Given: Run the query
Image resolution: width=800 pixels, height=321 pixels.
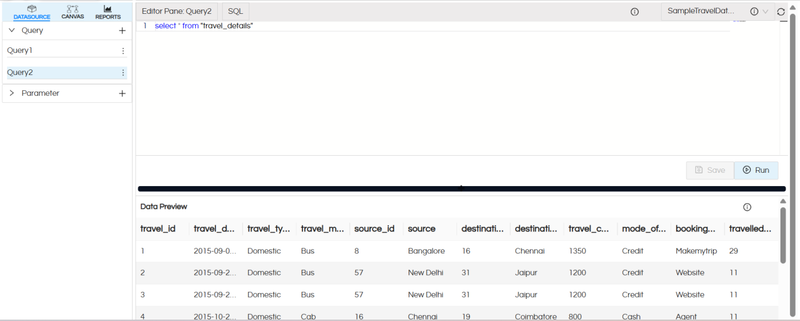Looking at the screenshot, I should point(756,170).
